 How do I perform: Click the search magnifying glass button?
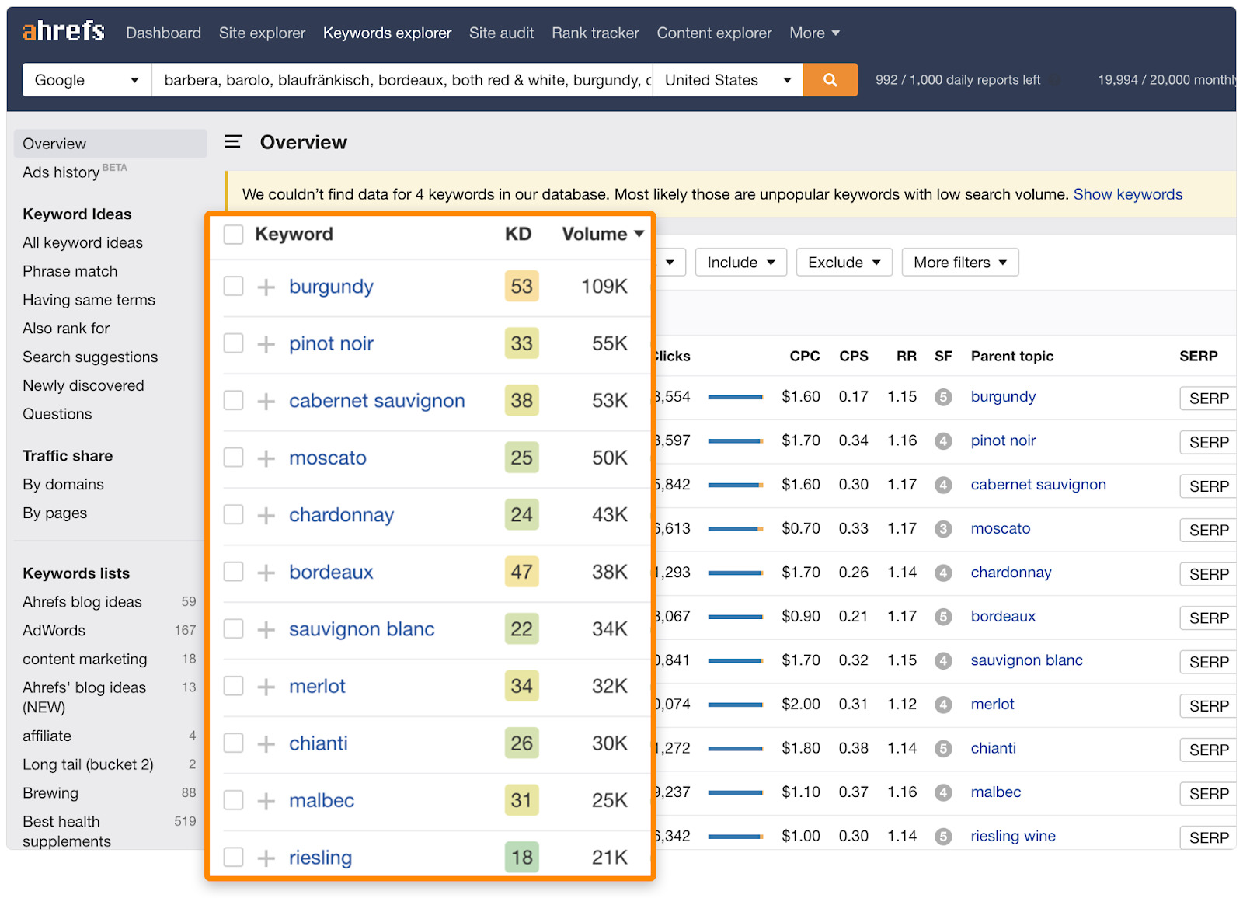pos(830,79)
